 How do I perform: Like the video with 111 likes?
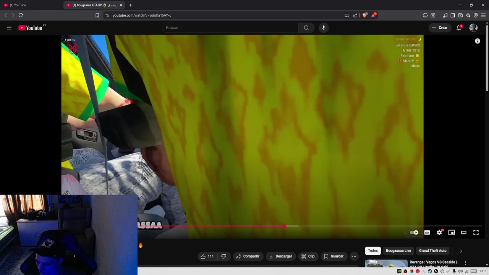[207, 256]
